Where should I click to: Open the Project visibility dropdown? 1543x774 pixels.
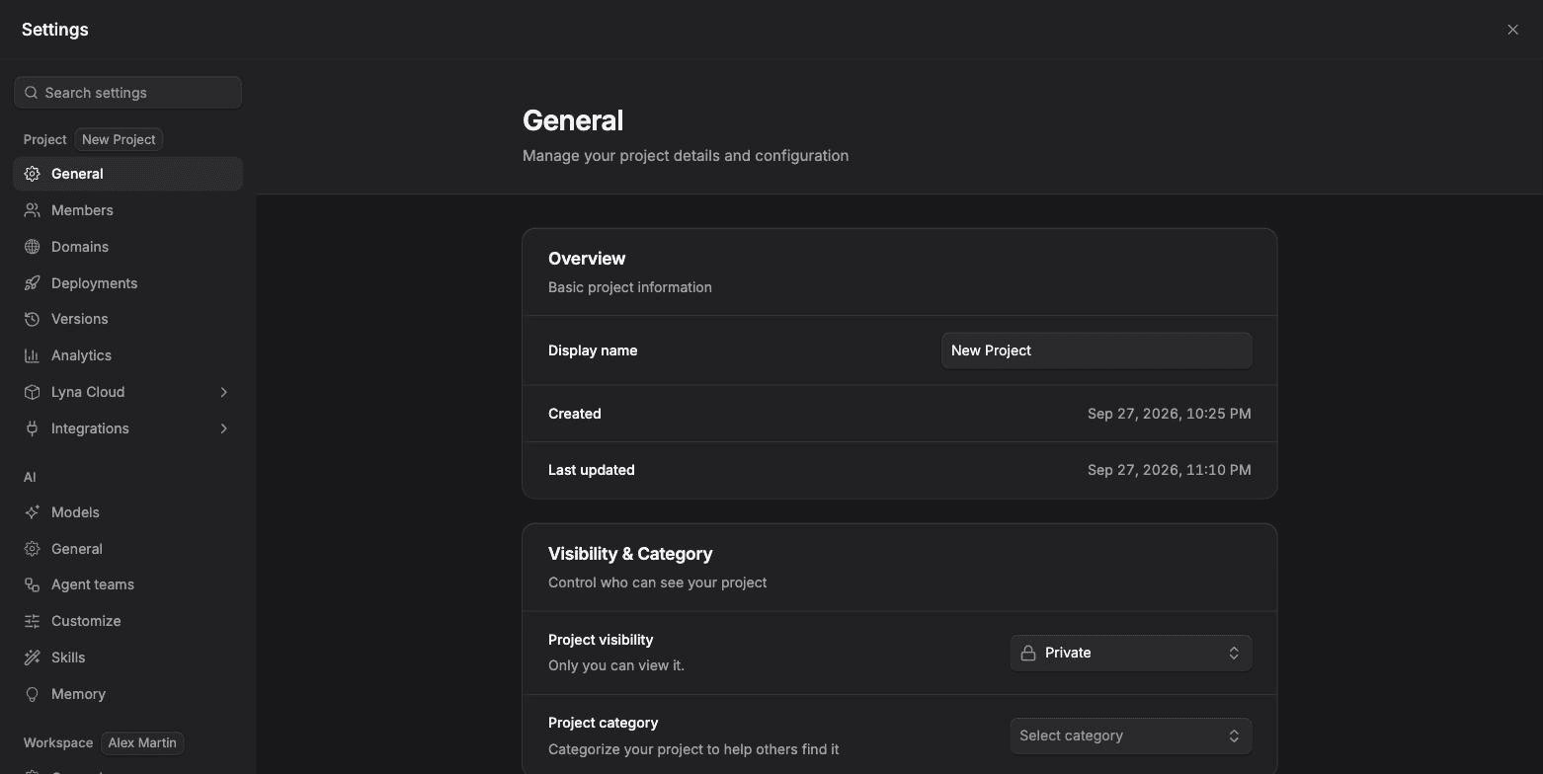click(x=1131, y=653)
